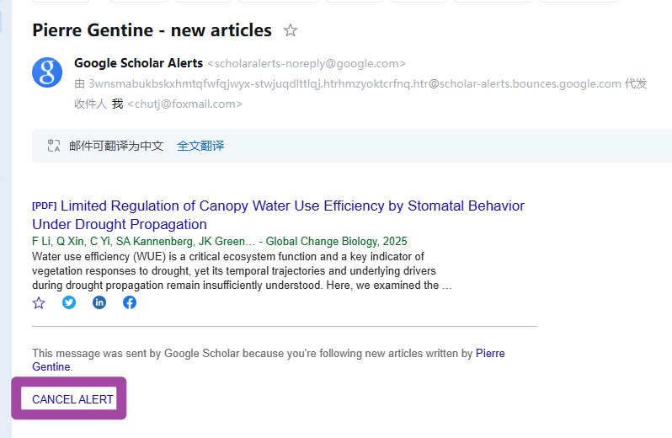672x438 pixels.
Task: Click the translation icon in the translate bar
Action: click(54, 146)
